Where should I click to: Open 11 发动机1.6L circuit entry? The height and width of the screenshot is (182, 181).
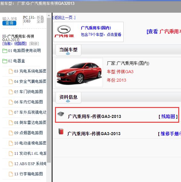[x=30, y=153]
